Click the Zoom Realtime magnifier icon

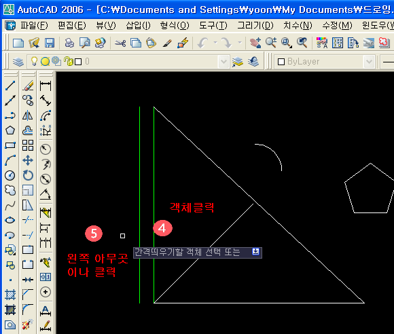click(271, 43)
